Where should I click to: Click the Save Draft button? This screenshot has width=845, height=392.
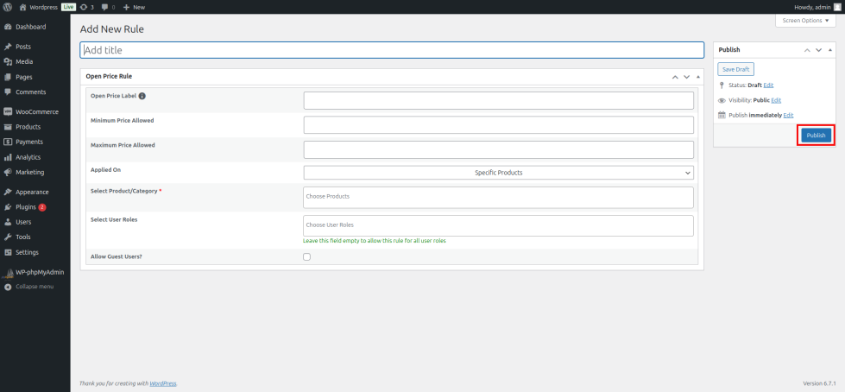point(735,69)
